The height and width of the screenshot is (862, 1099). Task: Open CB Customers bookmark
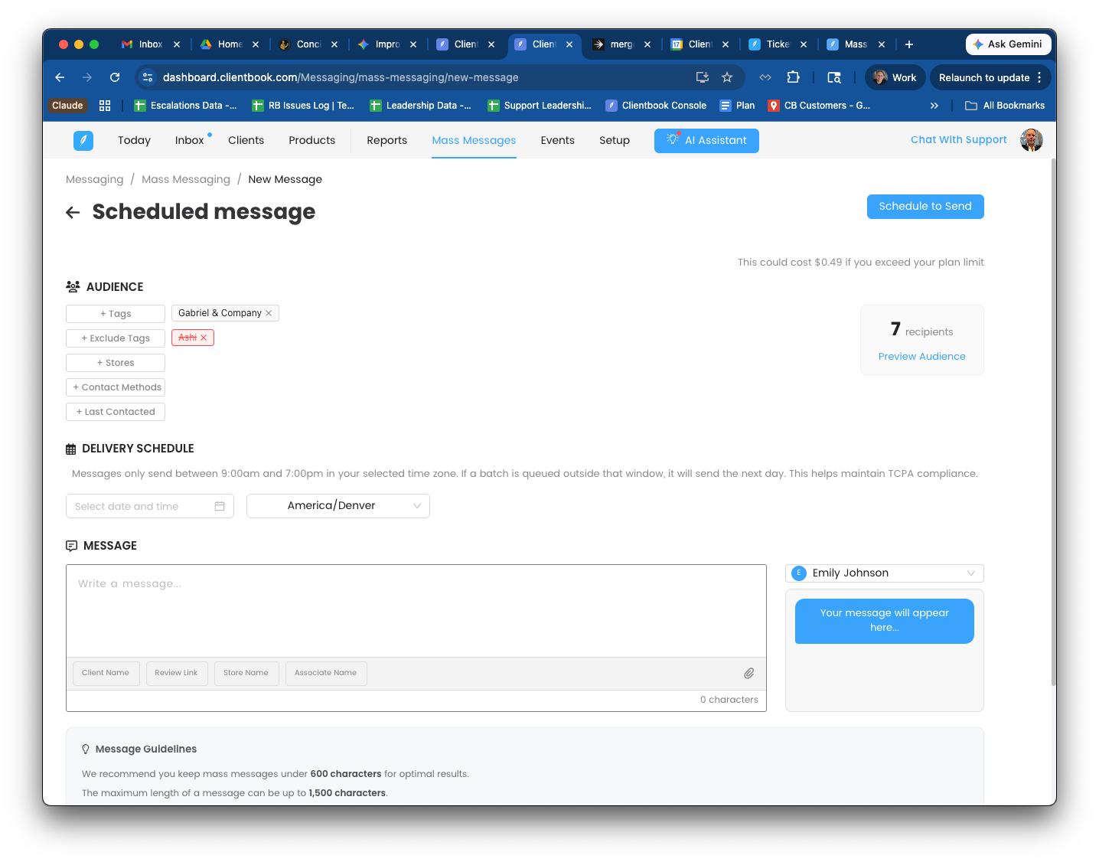(x=819, y=106)
